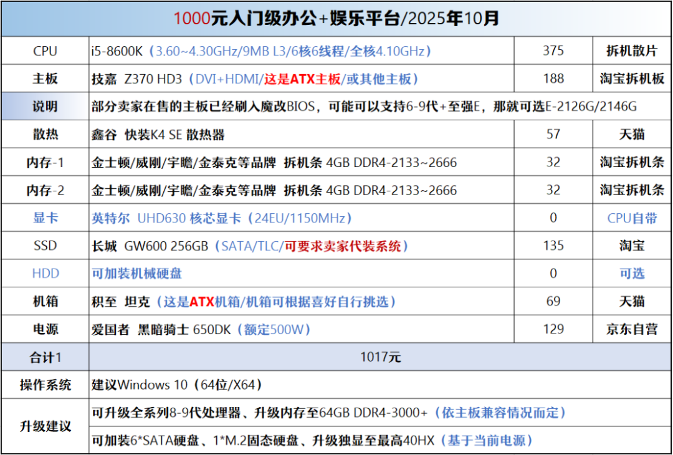Image resolution: width=673 pixels, height=455 pixels.
Task: Click the 技嘉 Z370 HD3 motherboard cell
Action: tap(255, 79)
